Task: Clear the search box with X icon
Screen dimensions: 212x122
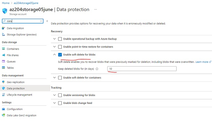Action: 41,21
